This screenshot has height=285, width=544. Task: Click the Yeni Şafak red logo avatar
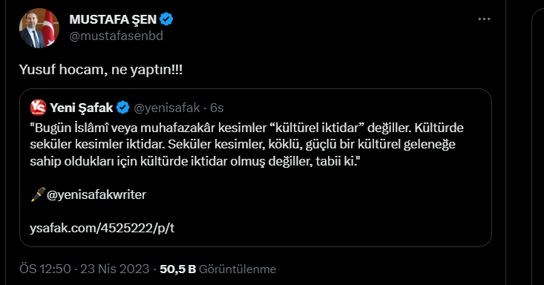38,108
